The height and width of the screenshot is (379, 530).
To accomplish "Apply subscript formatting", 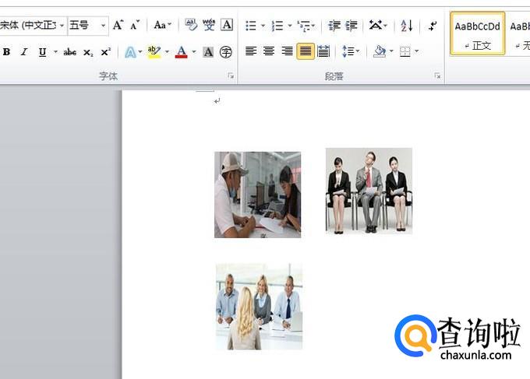I will tap(88, 52).
